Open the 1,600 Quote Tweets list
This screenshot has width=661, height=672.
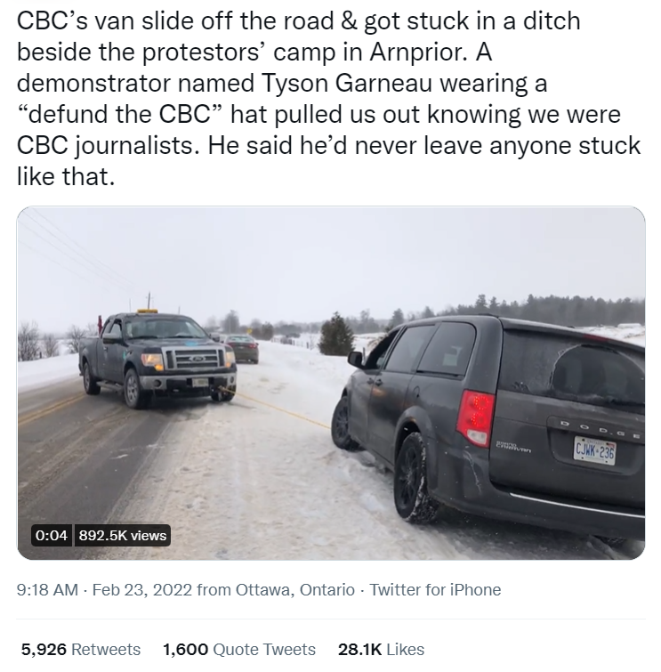coord(239,649)
